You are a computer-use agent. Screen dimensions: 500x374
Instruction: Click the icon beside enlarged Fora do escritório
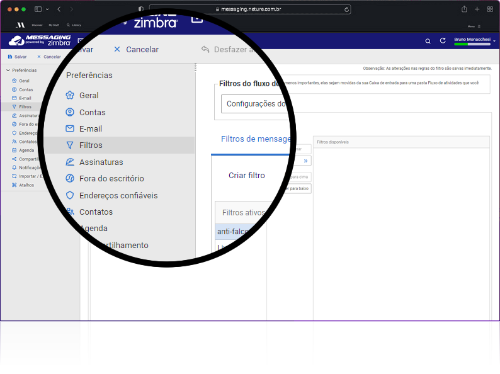(70, 178)
